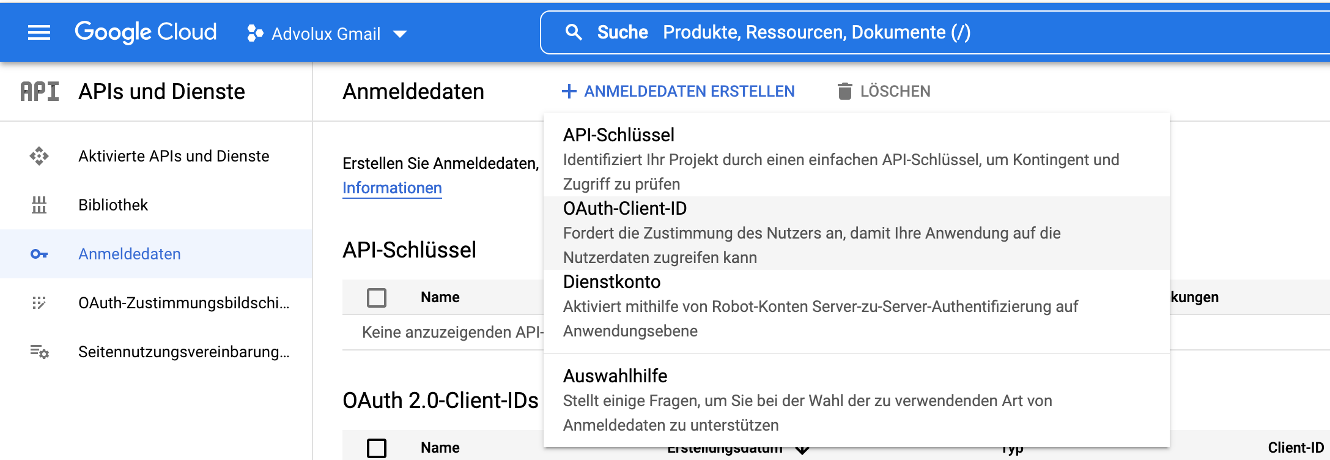Toggle select-all checkbox in OAuth 2.0-Client-IDs table
This screenshot has width=1330, height=460.
(377, 448)
